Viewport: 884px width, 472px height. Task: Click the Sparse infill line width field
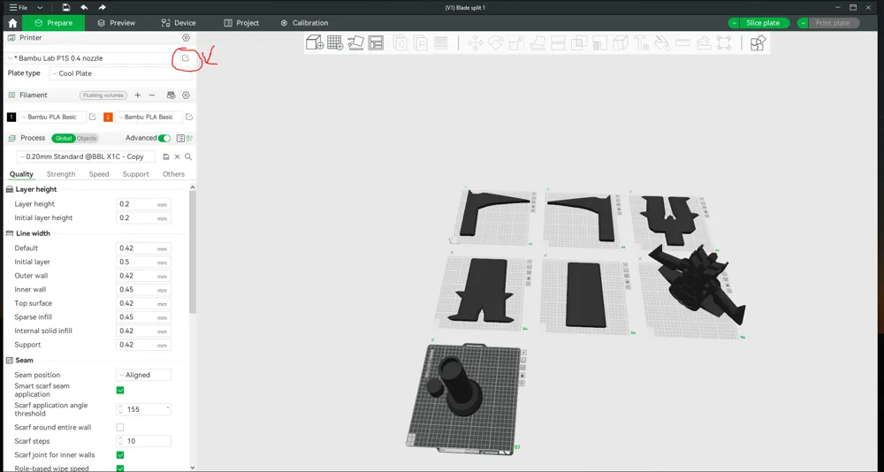click(143, 317)
